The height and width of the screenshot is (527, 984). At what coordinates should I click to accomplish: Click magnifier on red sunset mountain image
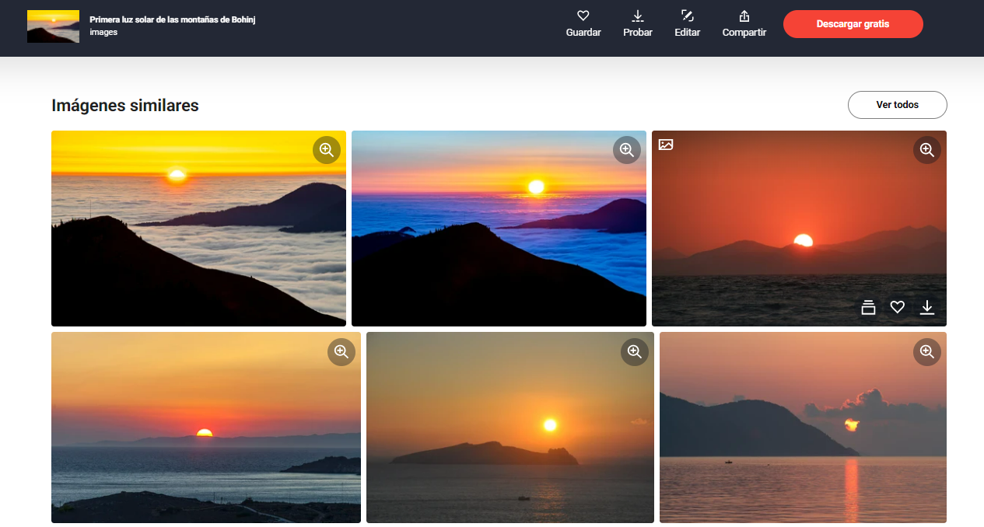(926, 150)
